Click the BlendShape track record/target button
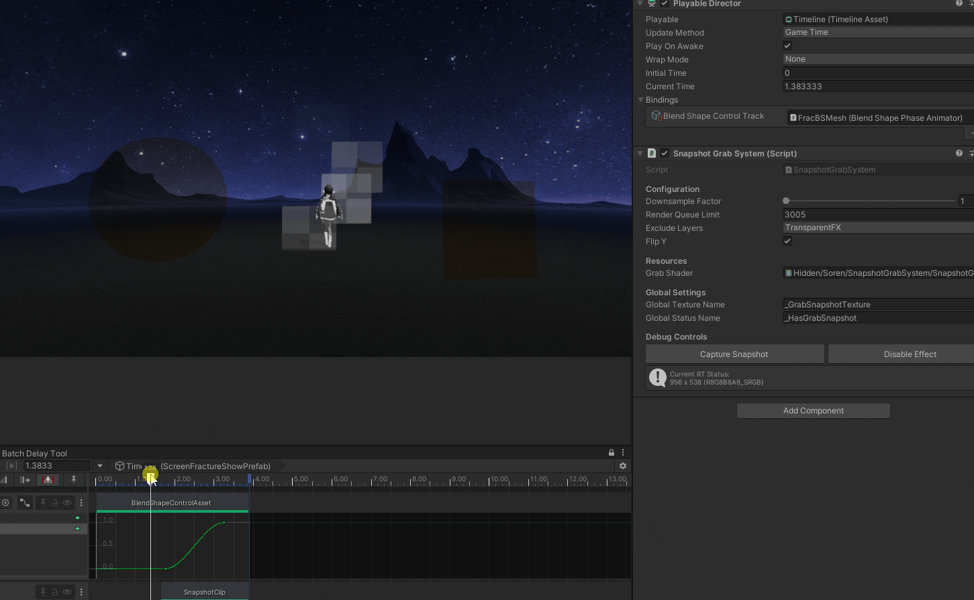This screenshot has width=974, height=600. pyautogui.click(x=5, y=503)
